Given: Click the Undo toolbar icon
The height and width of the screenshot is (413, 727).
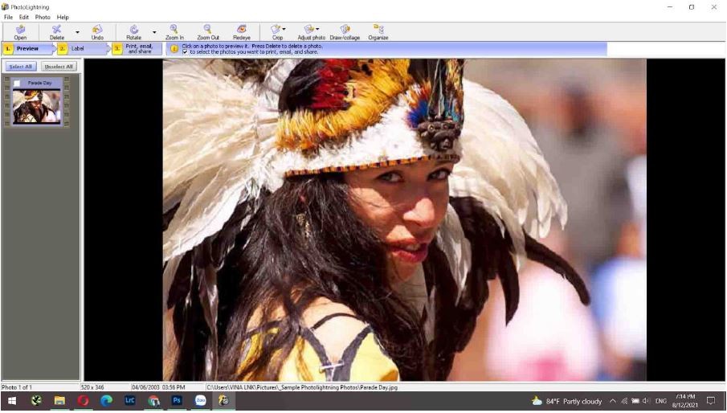Looking at the screenshot, I should (x=97, y=31).
